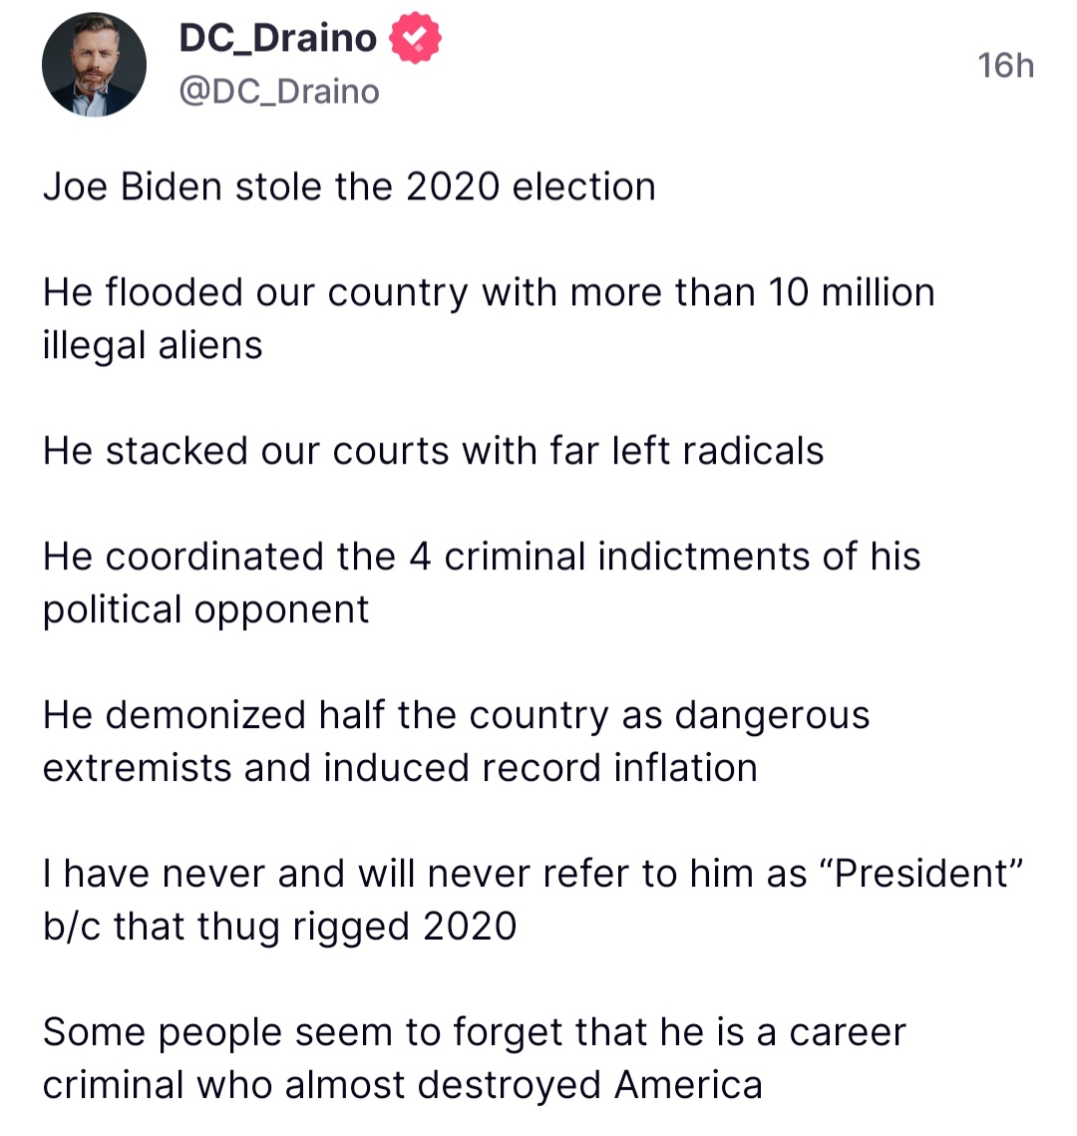Click the 'extremists and induced record inflation' line

tap(400, 768)
